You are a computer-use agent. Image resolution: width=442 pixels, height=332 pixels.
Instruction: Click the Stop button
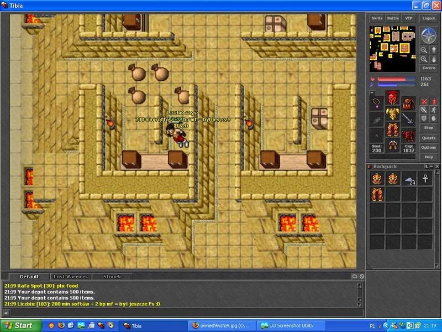pyautogui.click(x=429, y=128)
